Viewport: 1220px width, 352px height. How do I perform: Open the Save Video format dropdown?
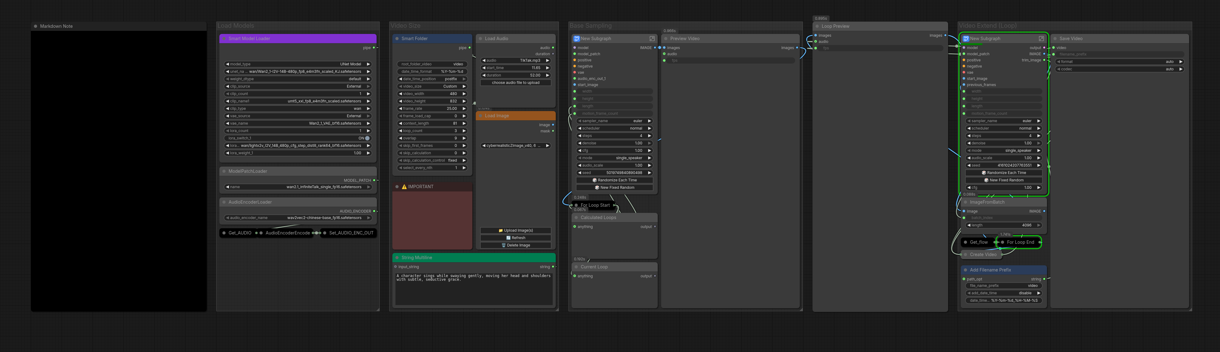(x=1120, y=61)
